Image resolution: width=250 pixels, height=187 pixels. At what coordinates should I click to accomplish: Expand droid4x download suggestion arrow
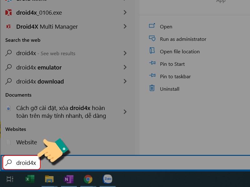tap(125, 81)
